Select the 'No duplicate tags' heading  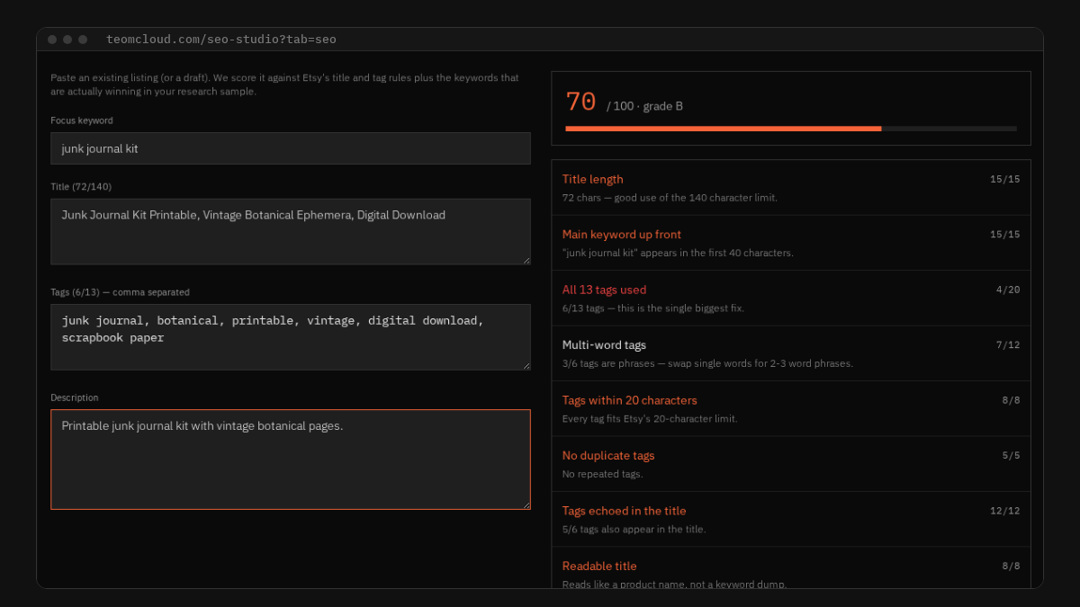click(x=608, y=456)
